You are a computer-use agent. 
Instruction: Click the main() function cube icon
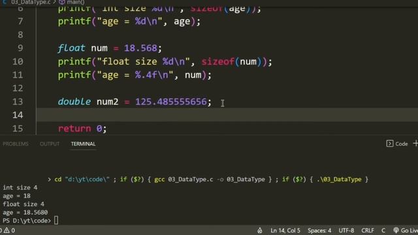(62, 3)
